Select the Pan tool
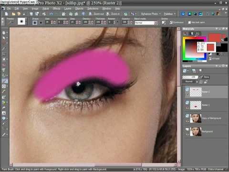 [4, 32]
